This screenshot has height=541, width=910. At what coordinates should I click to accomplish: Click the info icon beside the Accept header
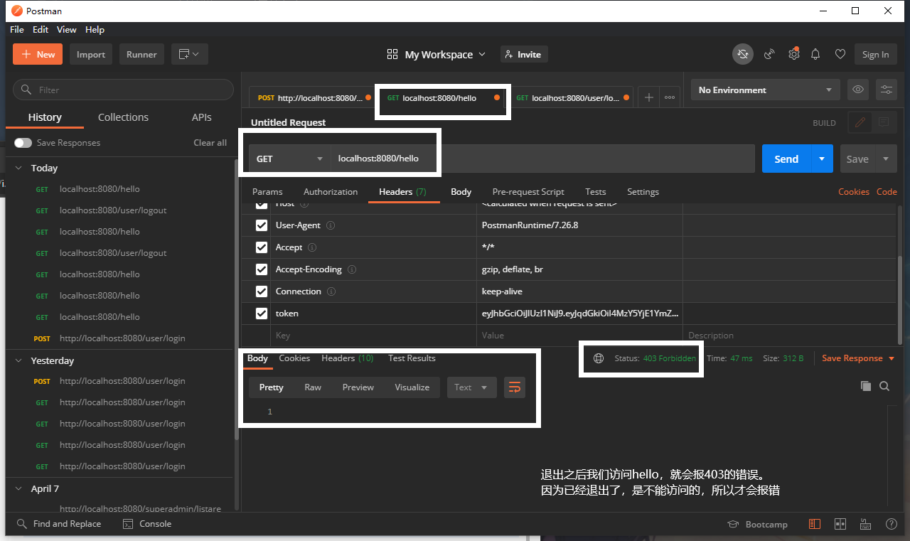click(312, 247)
